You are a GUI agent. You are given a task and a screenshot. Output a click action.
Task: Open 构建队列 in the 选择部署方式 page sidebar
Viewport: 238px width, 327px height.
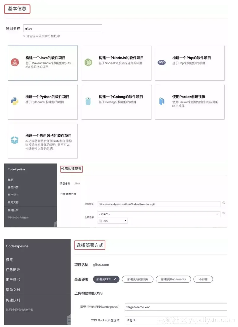tap(13, 300)
